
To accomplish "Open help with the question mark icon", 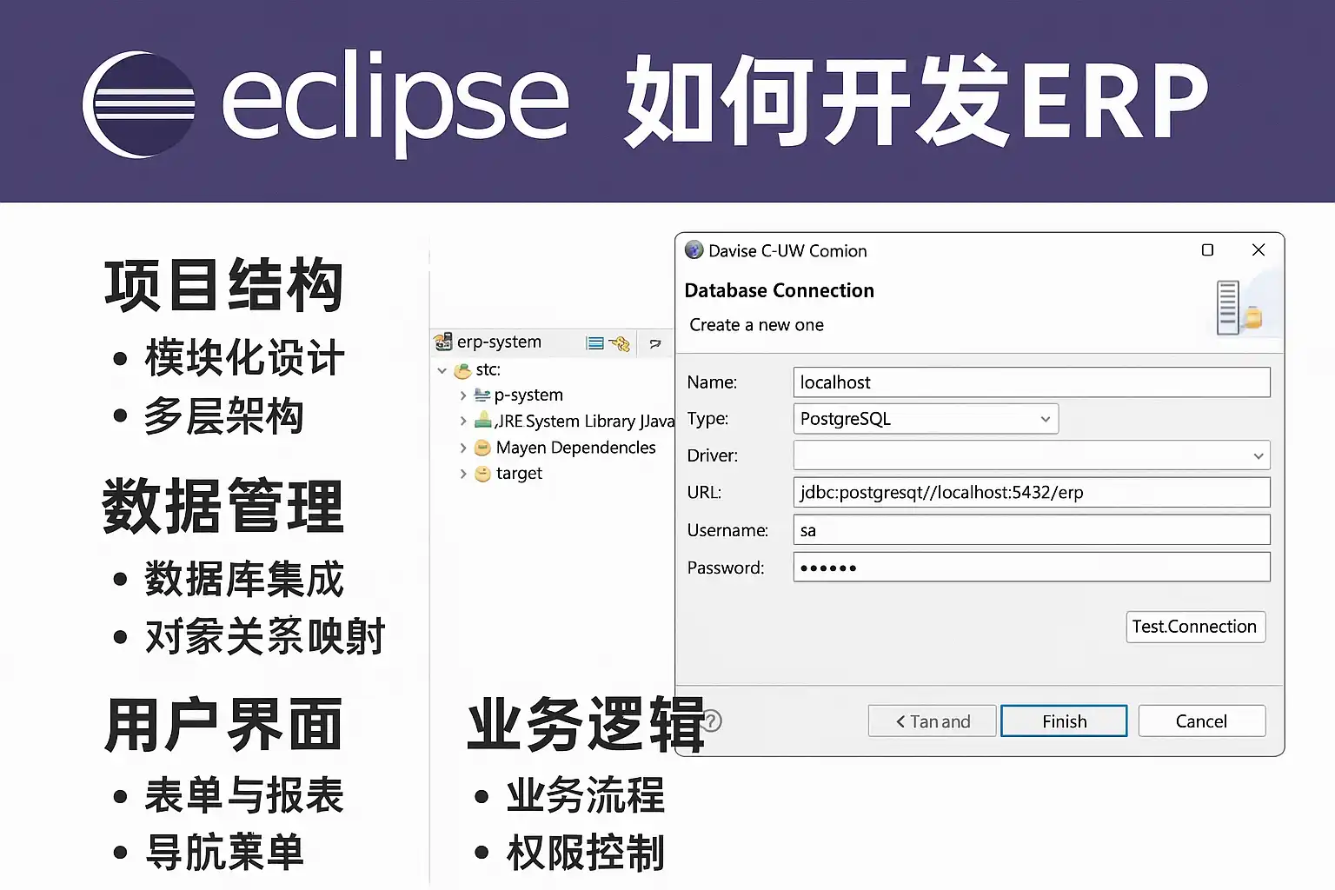I will [x=712, y=721].
